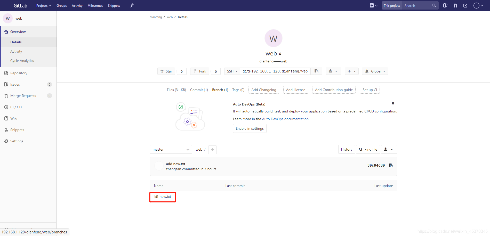Screen dimensions: 490x236
Task: Click the search magnifier icon
Action: tap(434, 5)
